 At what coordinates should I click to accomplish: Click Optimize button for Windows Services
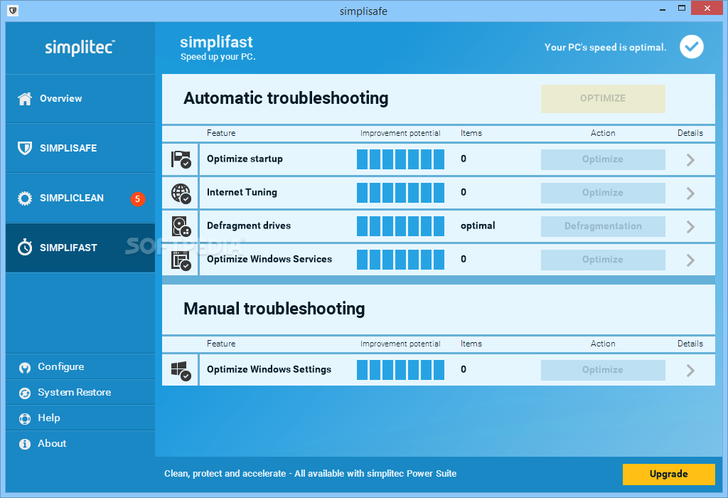(603, 260)
